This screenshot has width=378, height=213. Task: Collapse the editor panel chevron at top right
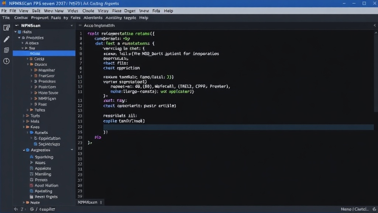click(x=375, y=26)
